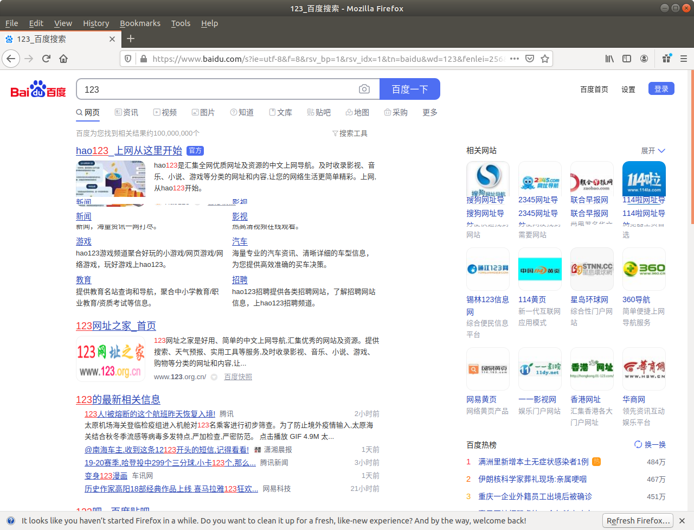This screenshot has width=694, height=530.
Task: Open the 搜狗网址导航 site thumbnail
Action: pyautogui.click(x=487, y=179)
